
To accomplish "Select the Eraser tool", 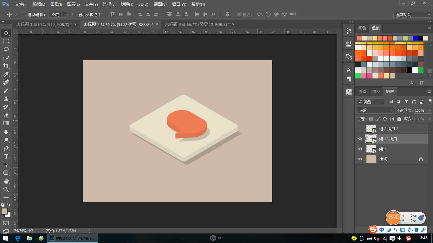I will [6, 115].
